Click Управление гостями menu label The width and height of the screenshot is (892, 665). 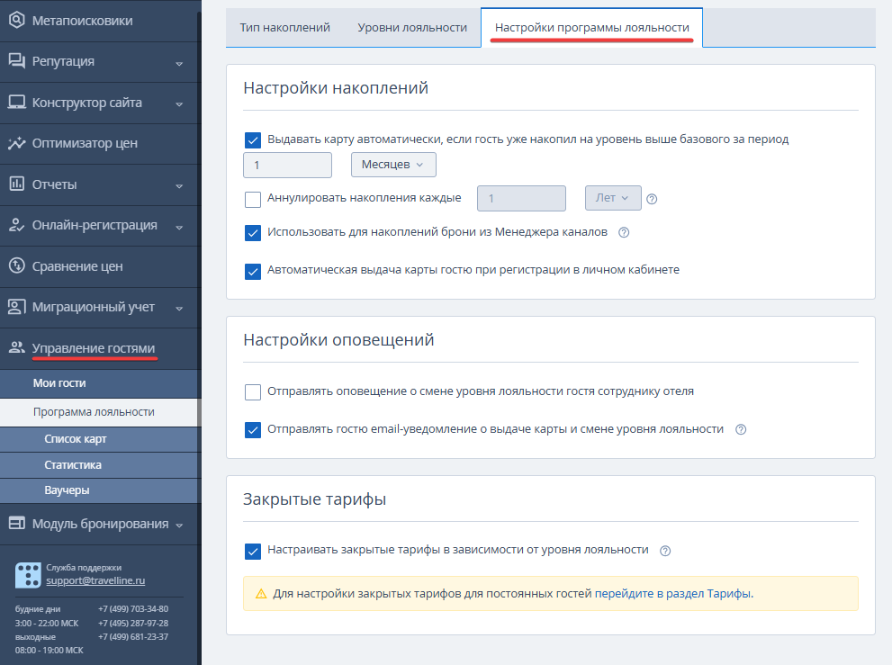point(94,347)
